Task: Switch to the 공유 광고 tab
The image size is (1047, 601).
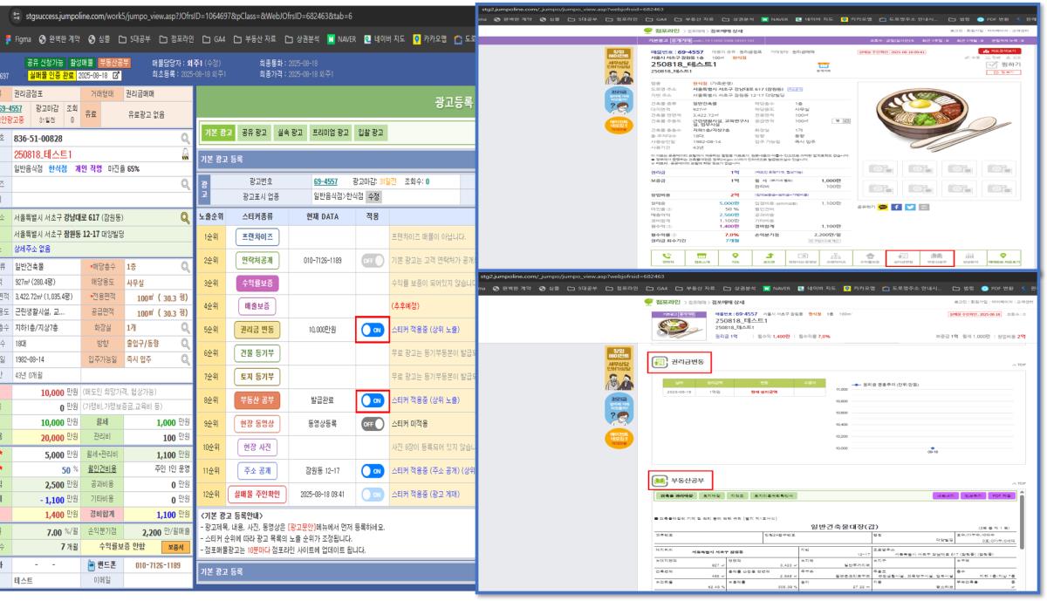Action: 256,133
